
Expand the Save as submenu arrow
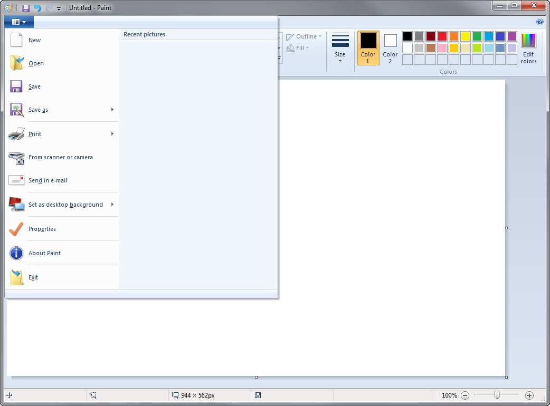112,110
